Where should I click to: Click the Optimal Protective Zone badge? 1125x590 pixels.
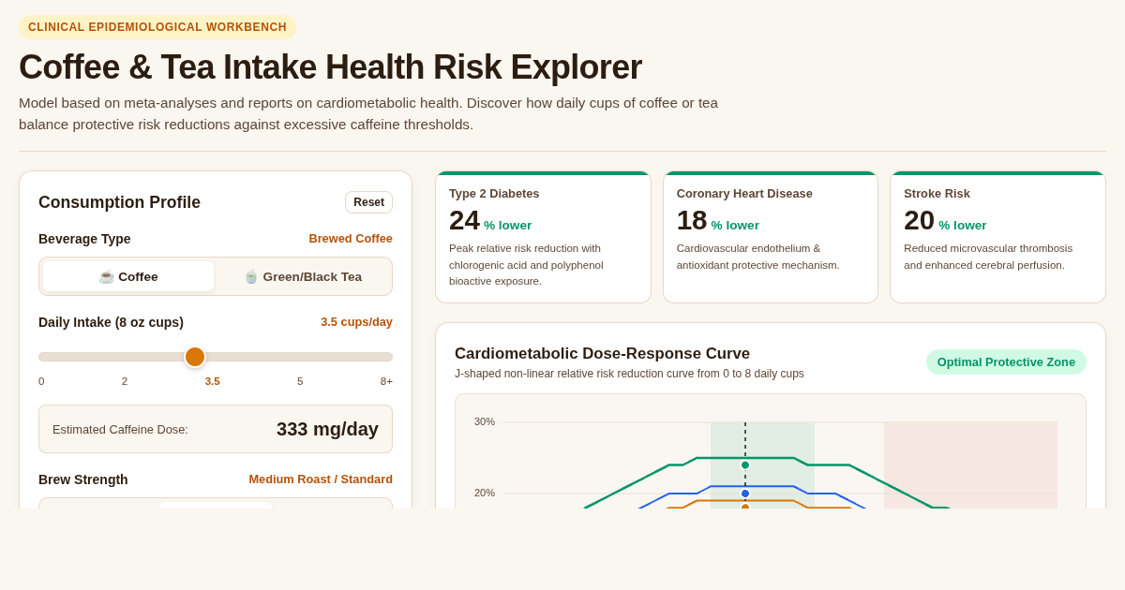1006,362
